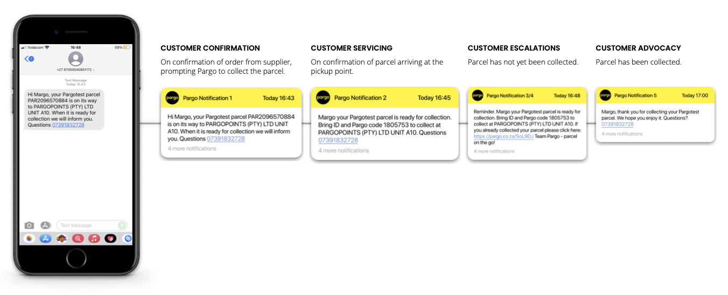Viewport: 728px width, 295px height.
Task: Open the Memoji stickers icon in app drawer
Action: click(61, 238)
